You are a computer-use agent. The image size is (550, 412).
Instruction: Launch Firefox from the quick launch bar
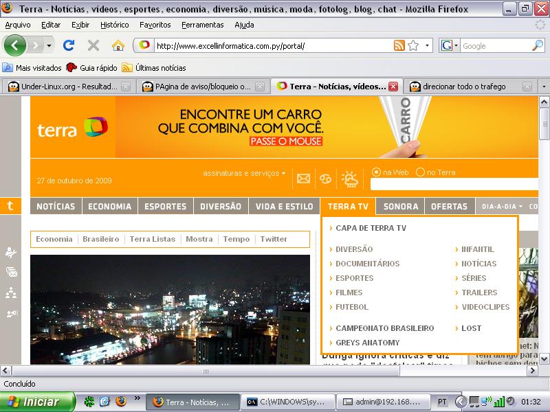(x=121, y=401)
